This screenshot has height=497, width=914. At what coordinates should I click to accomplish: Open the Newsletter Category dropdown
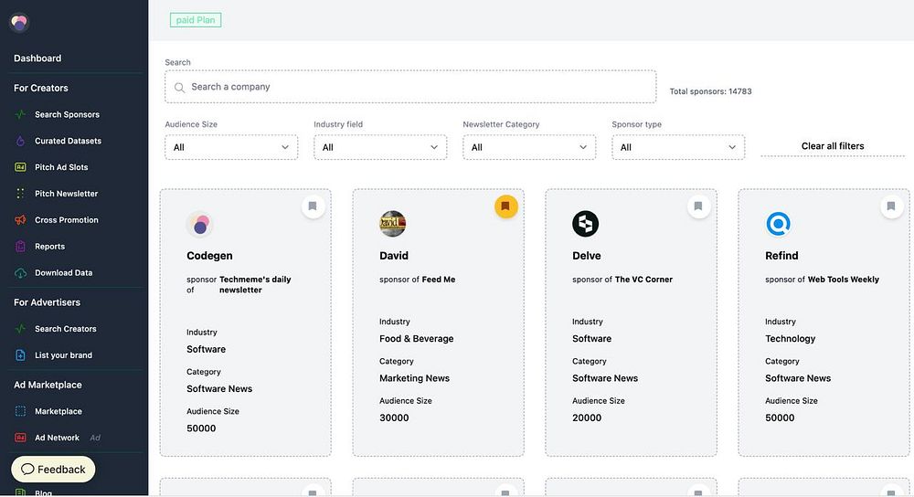[529, 147]
